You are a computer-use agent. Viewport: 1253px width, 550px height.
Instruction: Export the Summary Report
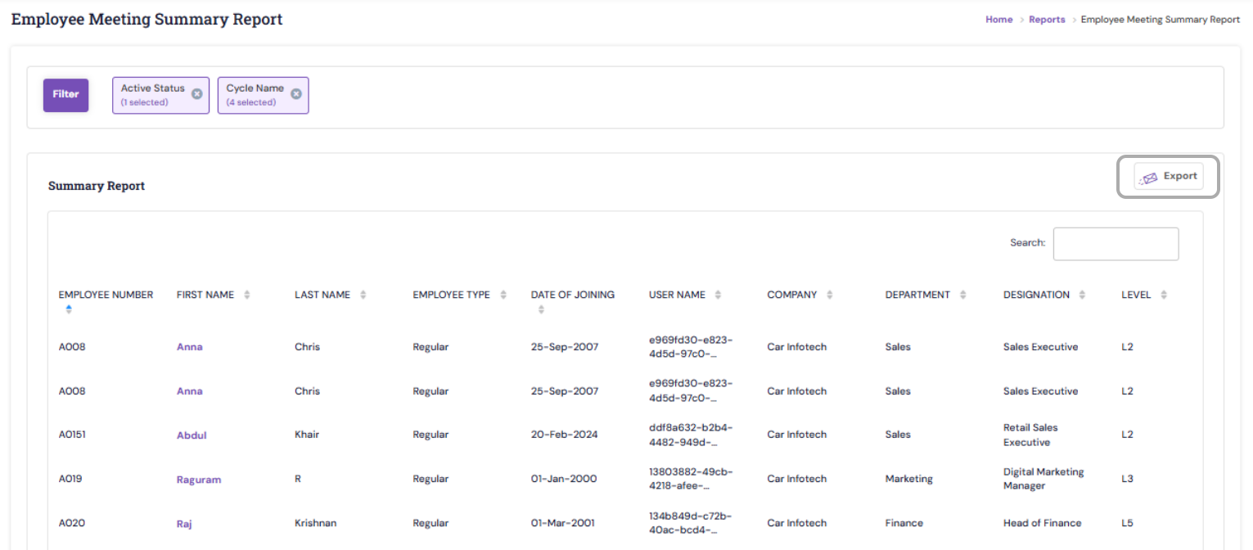1169,176
